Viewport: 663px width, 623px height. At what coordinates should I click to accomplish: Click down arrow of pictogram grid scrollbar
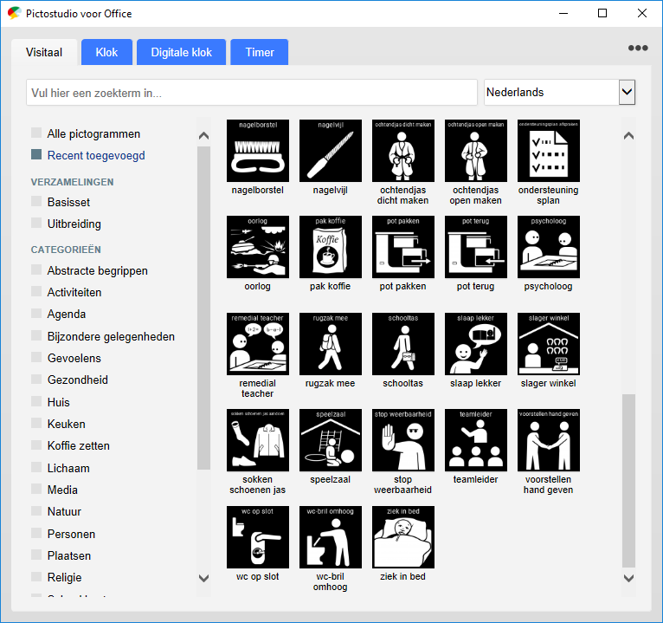pyautogui.click(x=628, y=578)
